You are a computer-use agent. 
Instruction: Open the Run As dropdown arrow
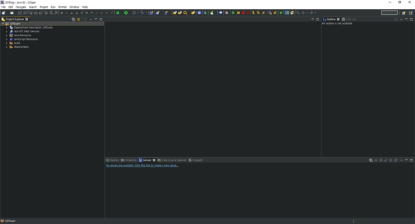coord(130,13)
